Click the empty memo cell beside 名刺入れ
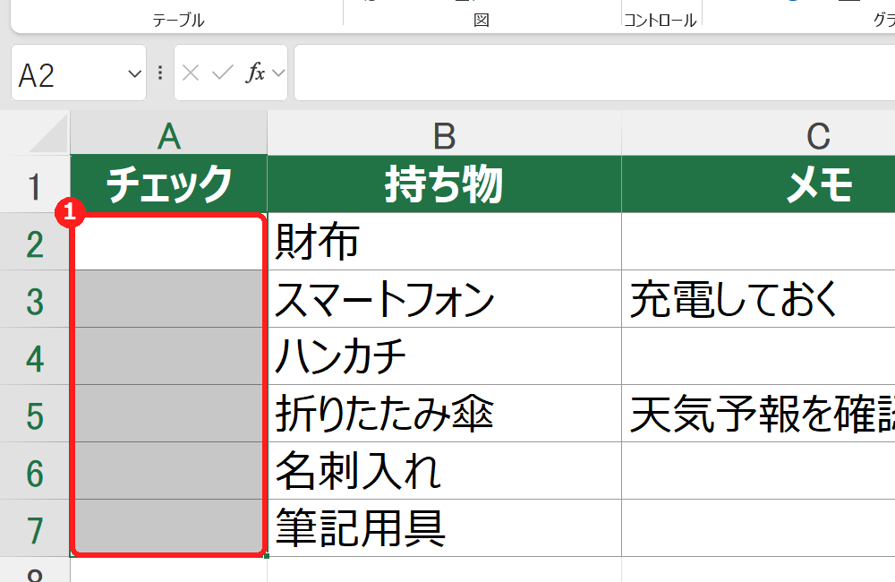Screen dimensions: 895x582 click(759, 471)
